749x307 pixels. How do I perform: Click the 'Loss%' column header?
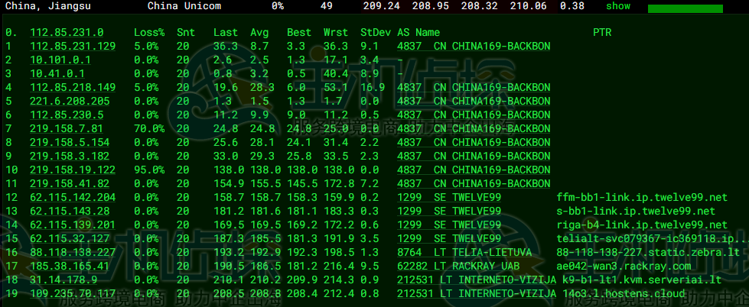[x=149, y=32]
